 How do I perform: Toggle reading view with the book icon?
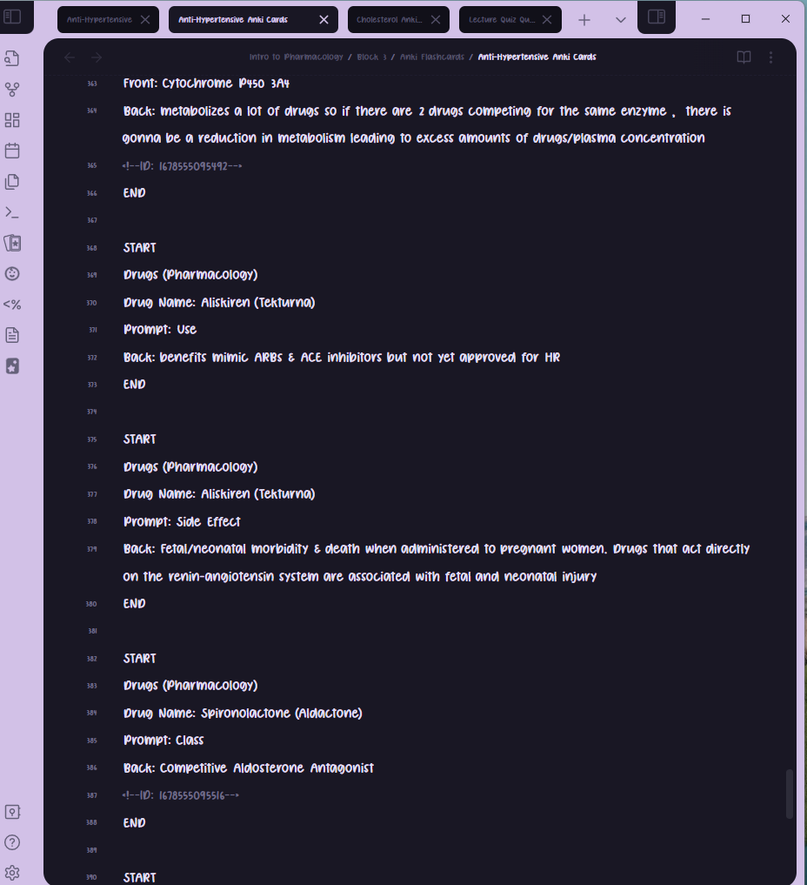[x=744, y=57]
